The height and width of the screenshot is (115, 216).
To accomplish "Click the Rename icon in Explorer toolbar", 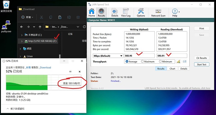I will pos(69,17).
